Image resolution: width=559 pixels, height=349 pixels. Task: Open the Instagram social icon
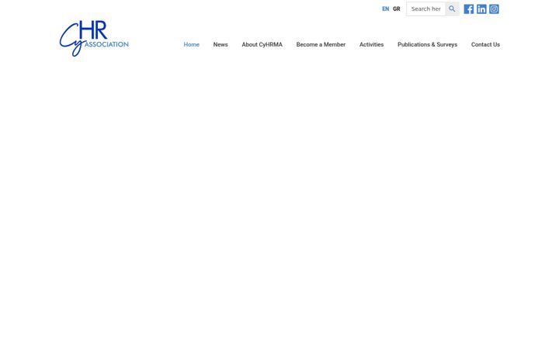click(x=494, y=9)
